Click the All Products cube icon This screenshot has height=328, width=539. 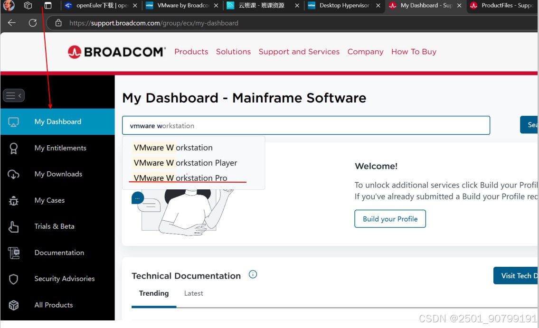[x=13, y=305]
